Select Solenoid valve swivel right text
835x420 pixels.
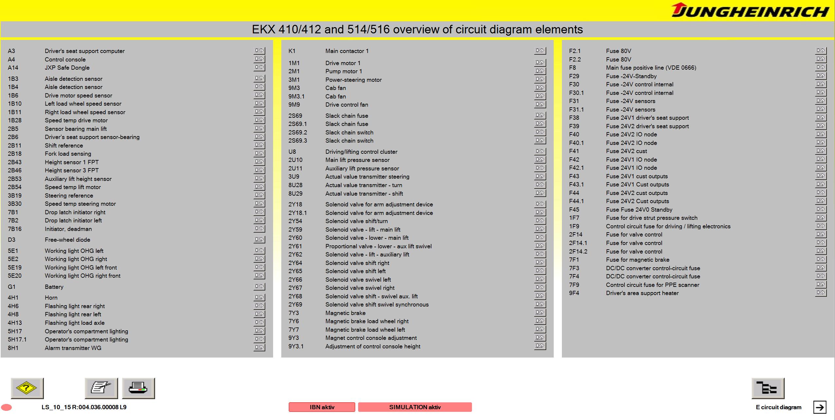[x=360, y=288]
